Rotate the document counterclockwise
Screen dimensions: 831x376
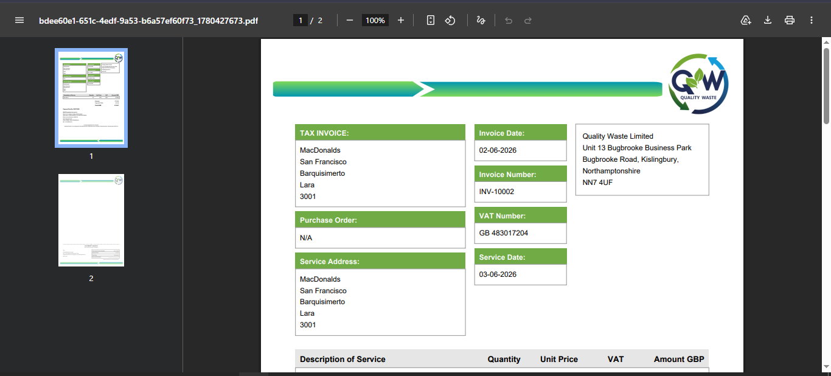(x=450, y=20)
